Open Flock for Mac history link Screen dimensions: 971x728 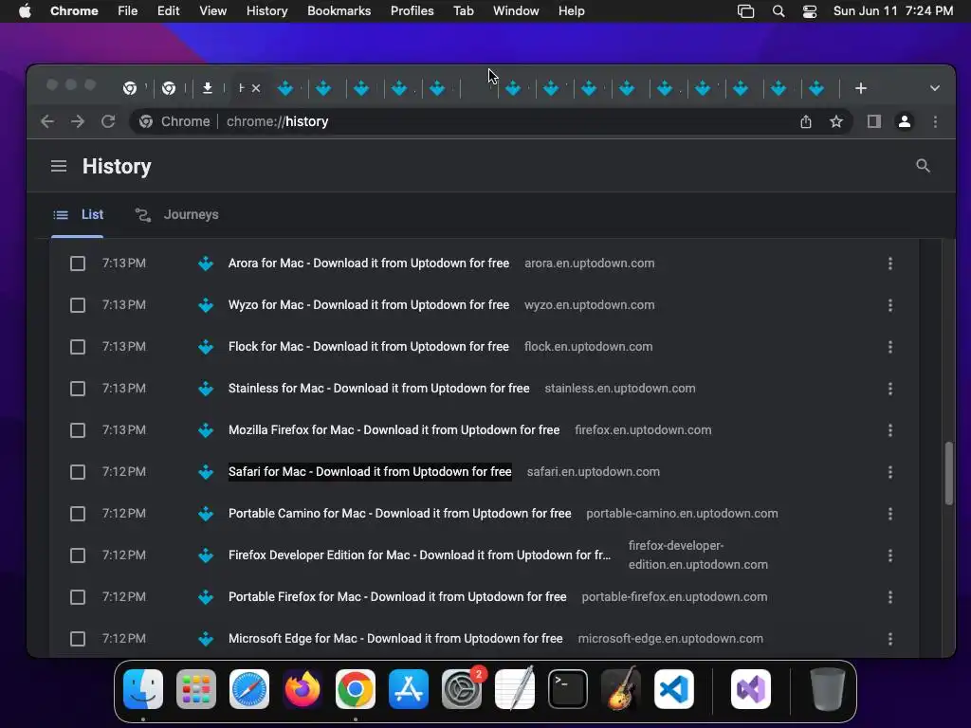pos(369,347)
